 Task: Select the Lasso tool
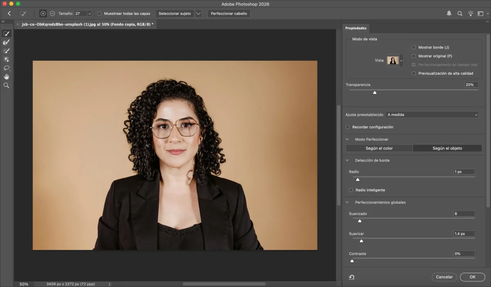point(6,68)
